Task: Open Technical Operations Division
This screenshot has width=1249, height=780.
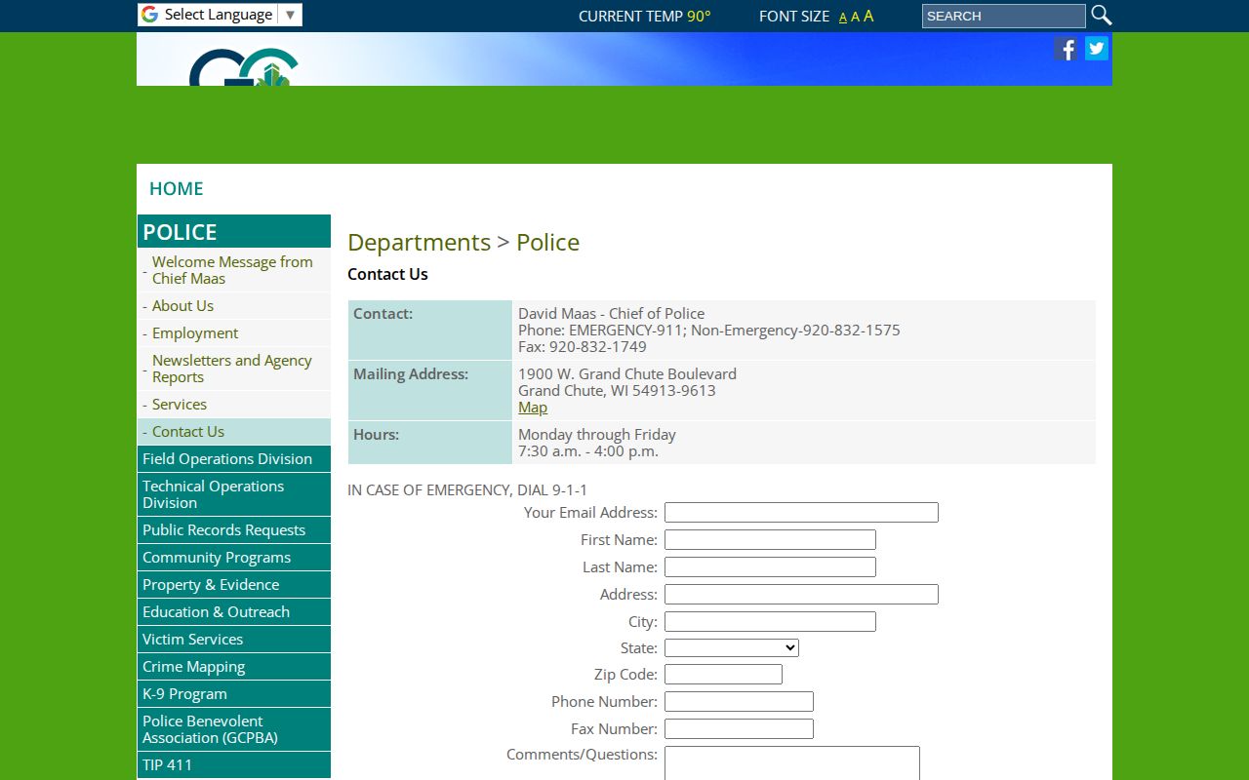Action: click(234, 494)
